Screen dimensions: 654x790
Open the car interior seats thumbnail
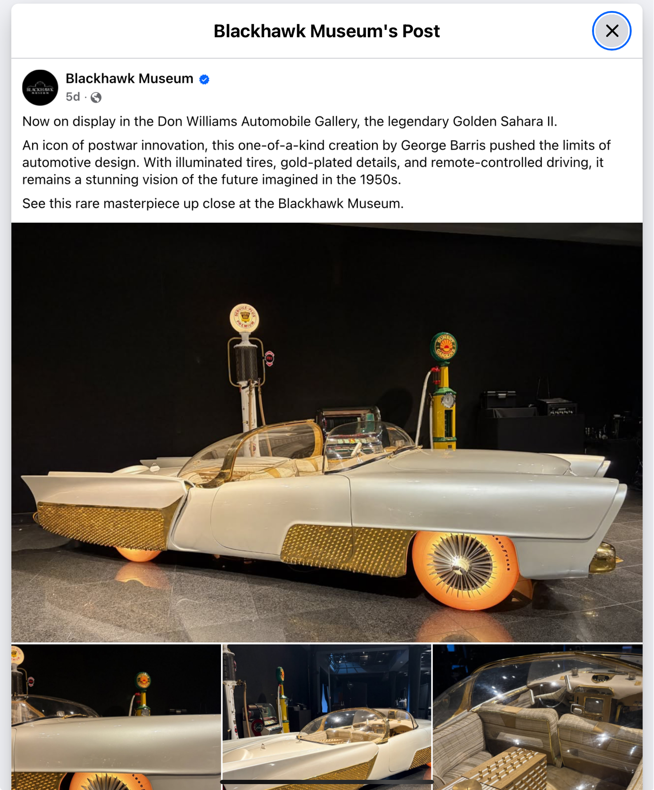[x=538, y=717]
